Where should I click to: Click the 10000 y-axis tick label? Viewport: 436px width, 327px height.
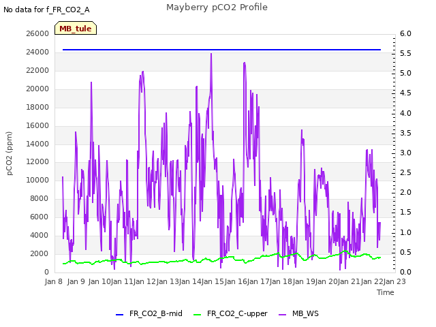37,180
